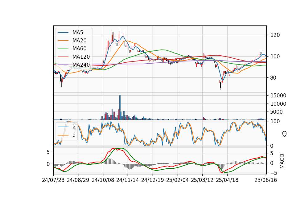Image resolution: width=296 pixels, height=212 pixels.
Task: Click the 24/11/14 date axis label
Action: (x=128, y=180)
